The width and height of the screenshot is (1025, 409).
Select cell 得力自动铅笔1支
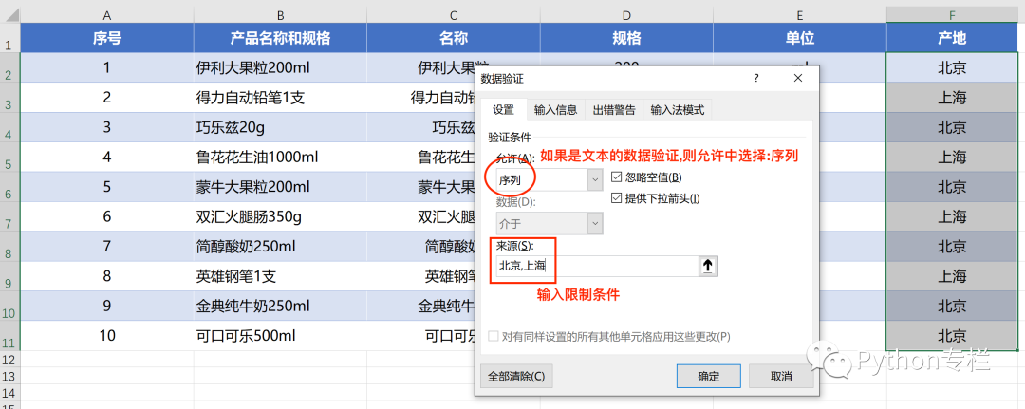pyautogui.click(x=280, y=98)
